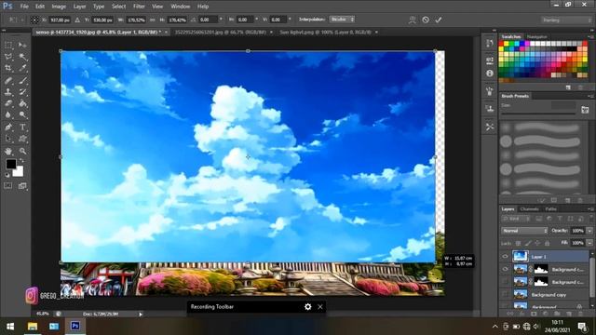
Task: Select the Paint Bucket tool
Action: coord(22,103)
